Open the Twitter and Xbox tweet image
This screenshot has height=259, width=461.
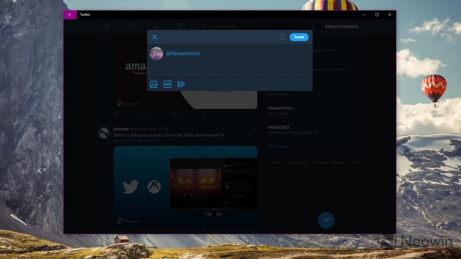(186, 186)
